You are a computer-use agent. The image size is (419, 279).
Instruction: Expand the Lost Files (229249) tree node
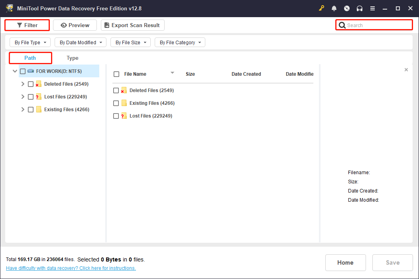pos(23,96)
